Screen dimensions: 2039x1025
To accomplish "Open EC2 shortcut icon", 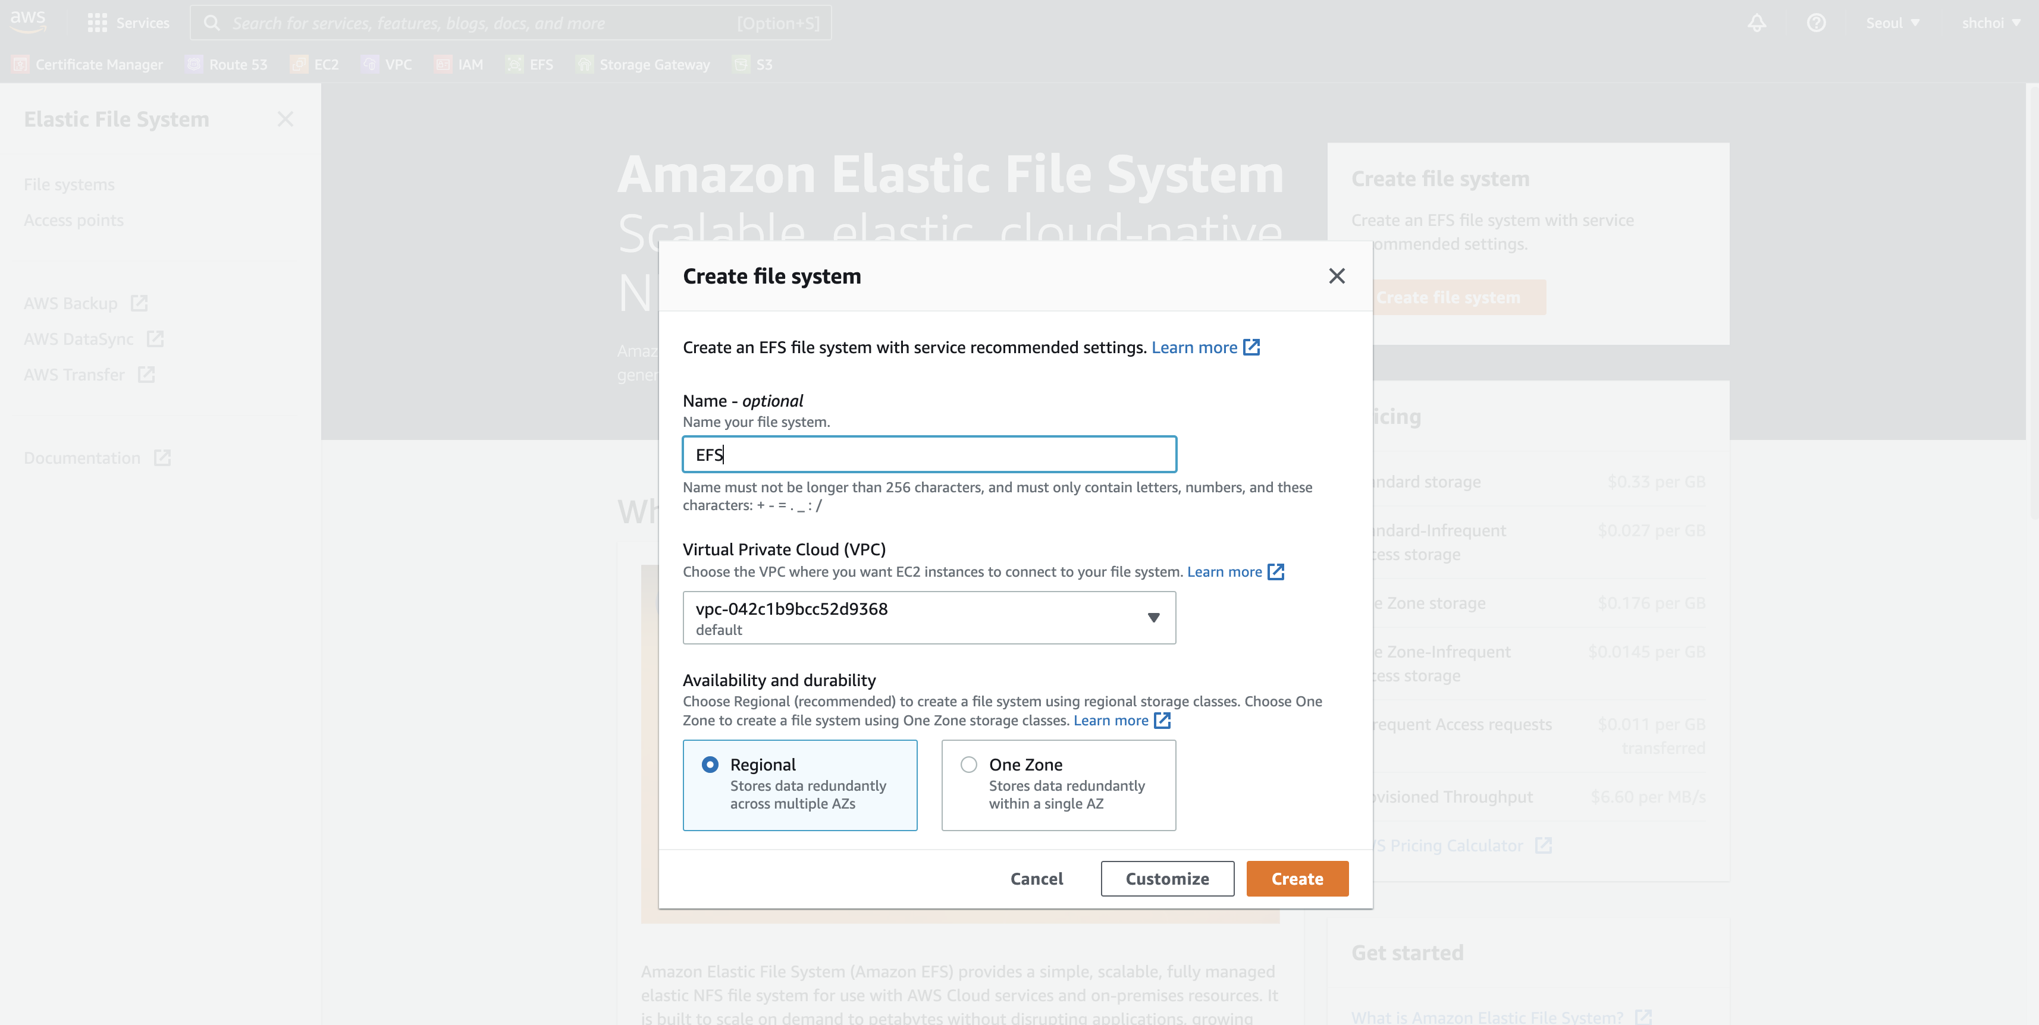I will click(299, 64).
